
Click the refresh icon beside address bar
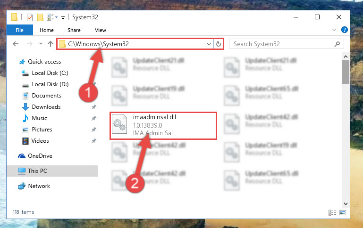point(218,44)
